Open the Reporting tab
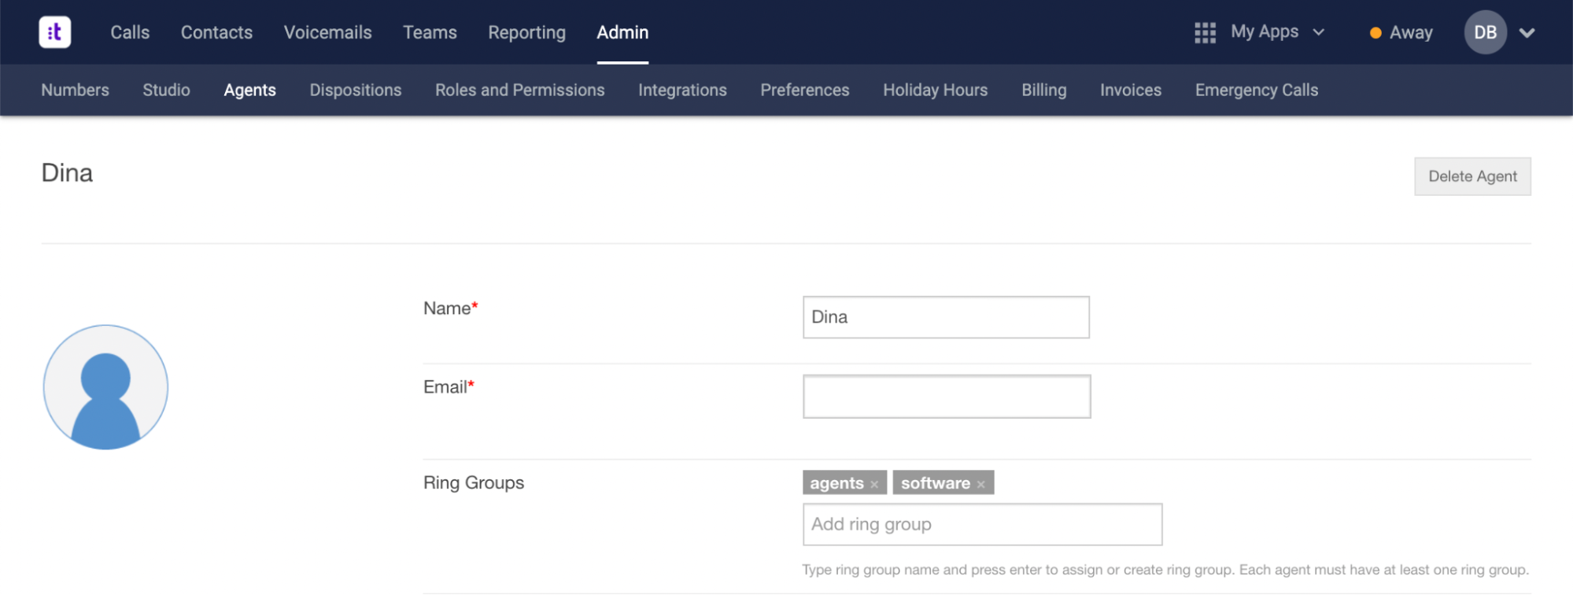Image resolution: width=1573 pixels, height=595 pixels. [526, 32]
